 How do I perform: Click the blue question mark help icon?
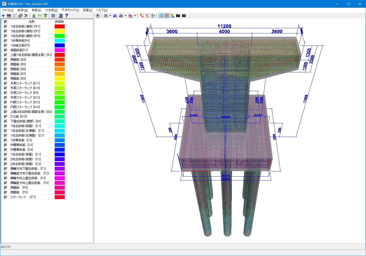coord(66,16)
